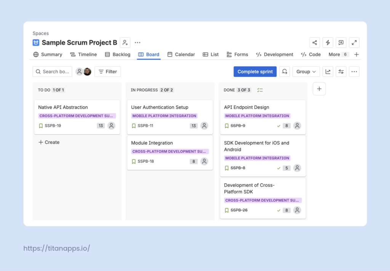Open the automation lightning bolt icon
390x271 pixels.
pyautogui.click(x=328, y=43)
